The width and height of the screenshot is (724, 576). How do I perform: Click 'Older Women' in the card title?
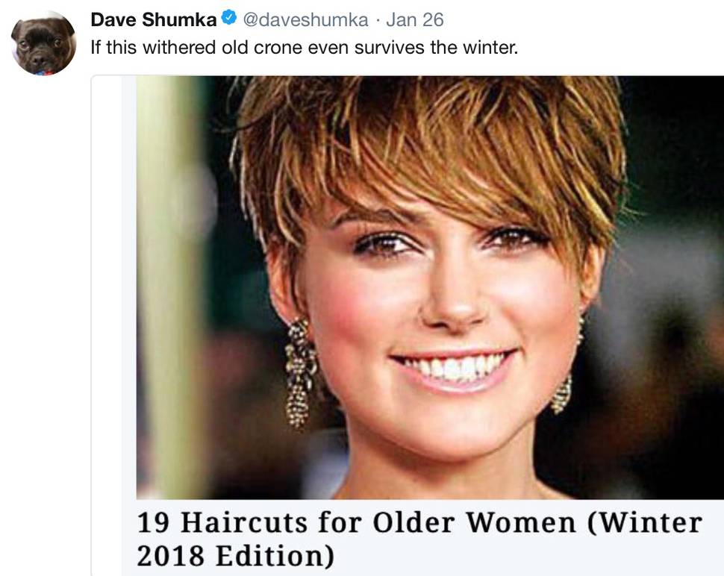[474, 523]
